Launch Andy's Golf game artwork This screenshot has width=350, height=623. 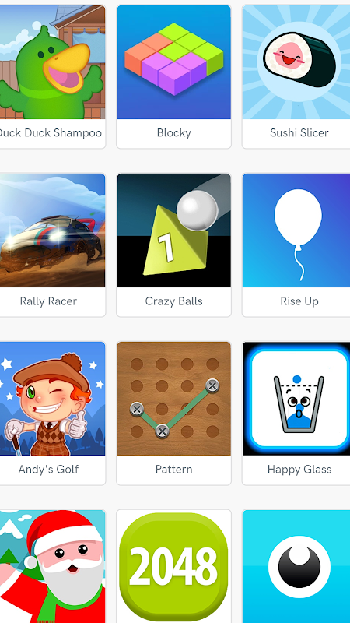click(x=52, y=399)
